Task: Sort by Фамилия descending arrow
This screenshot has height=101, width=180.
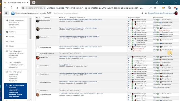Action: [x=51, y=18]
